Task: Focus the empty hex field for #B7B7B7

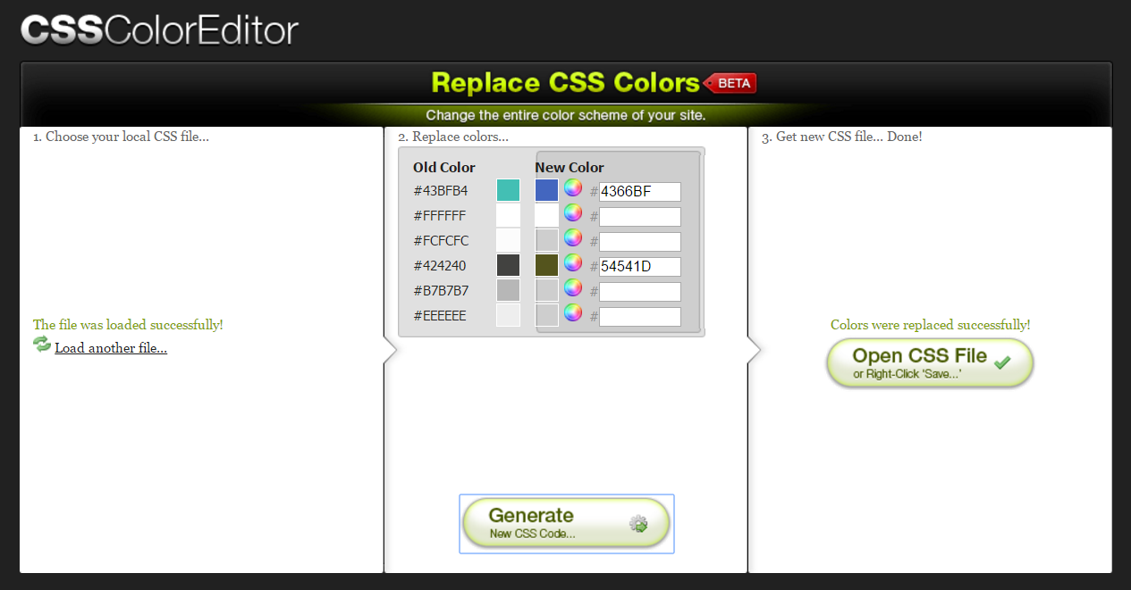Action: 640,292
